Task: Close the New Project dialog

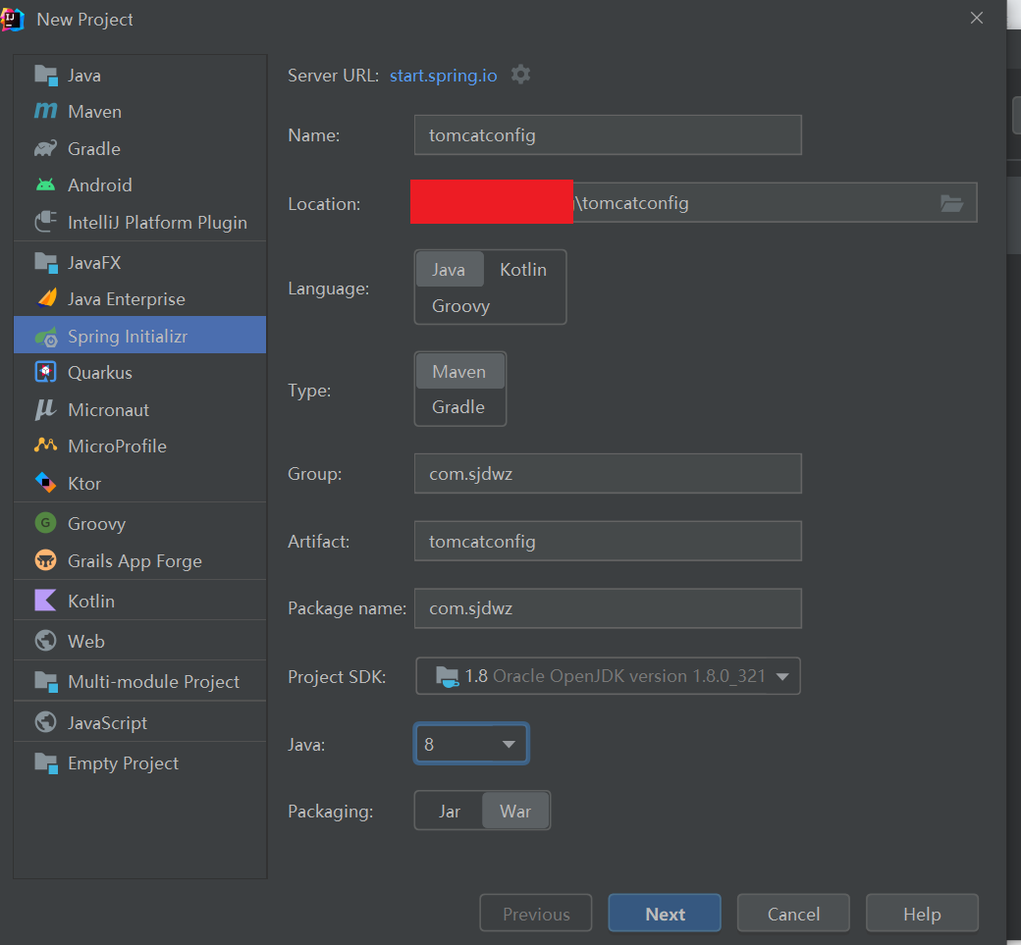Action: 977,19
